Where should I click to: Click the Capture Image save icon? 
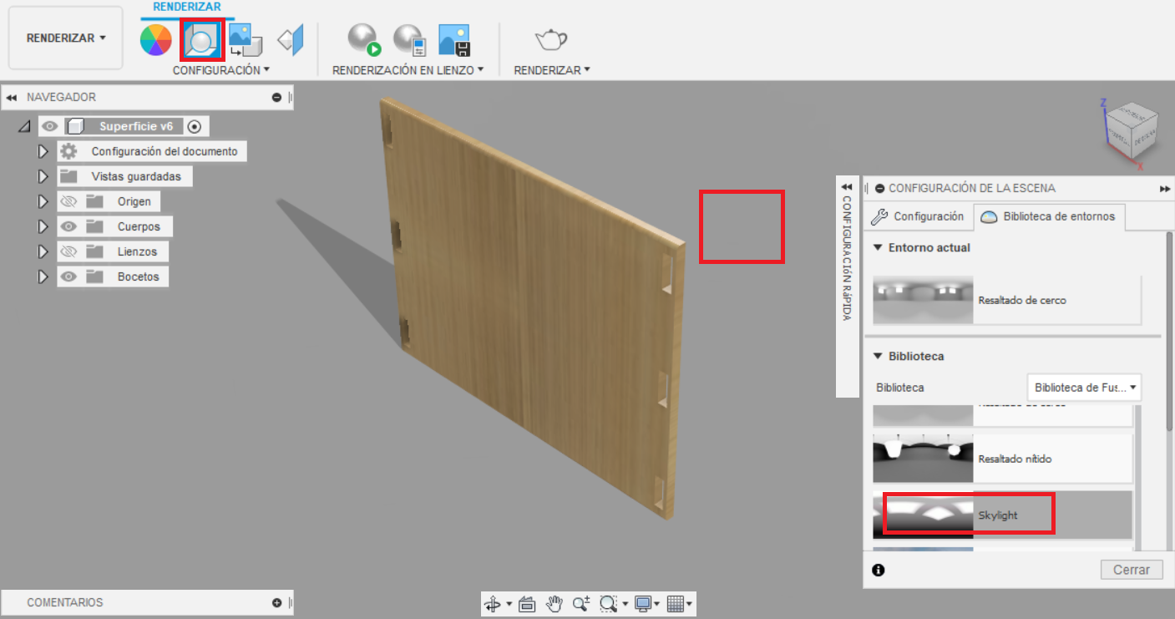(x=456, y=39)
